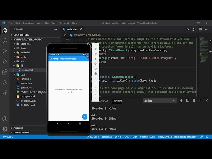Click Pixel 2 API 28 device selector

(x=177, y=137)
